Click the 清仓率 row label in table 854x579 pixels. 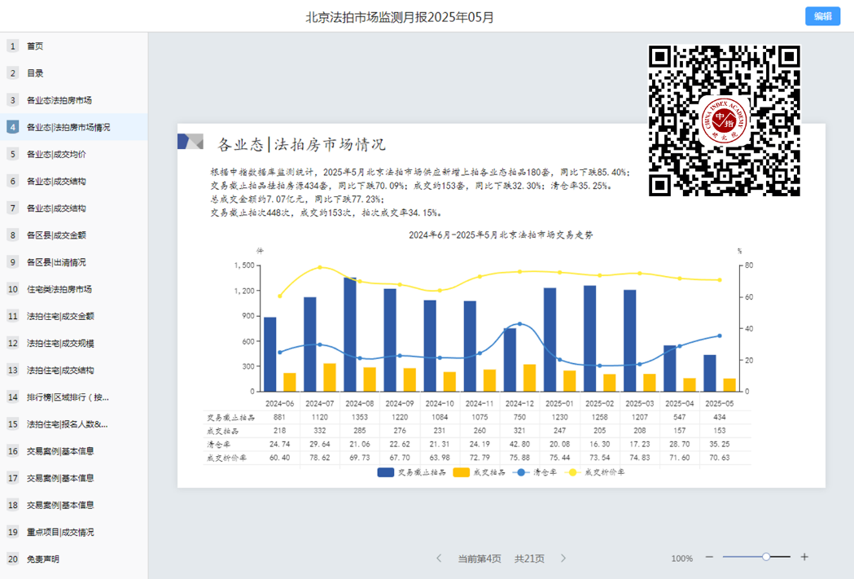click(x=218, y=445)
